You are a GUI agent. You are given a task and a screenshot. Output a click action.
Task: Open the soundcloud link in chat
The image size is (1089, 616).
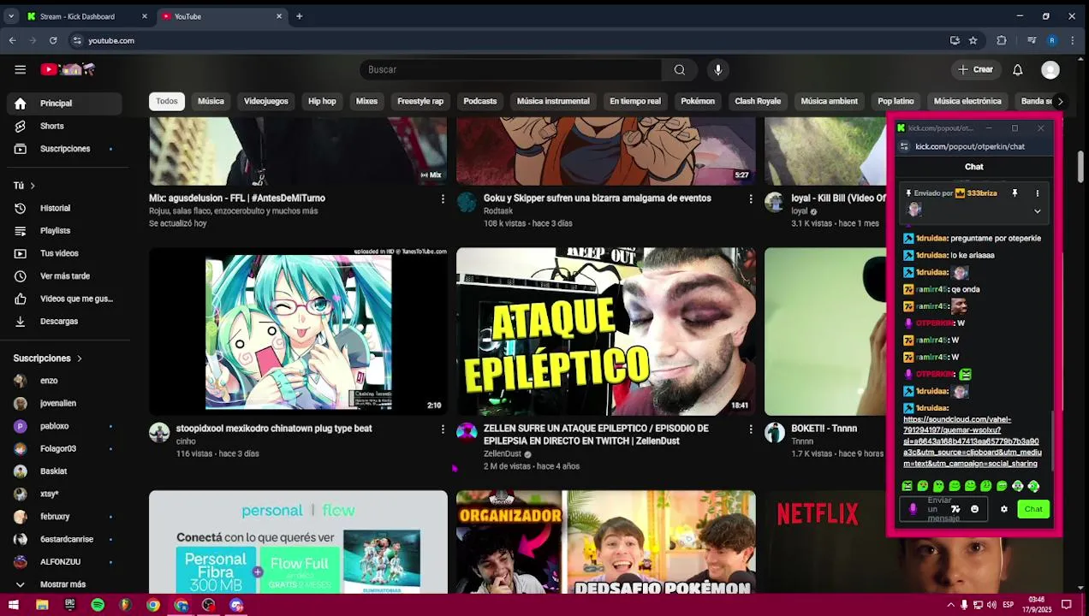(973, 441)
